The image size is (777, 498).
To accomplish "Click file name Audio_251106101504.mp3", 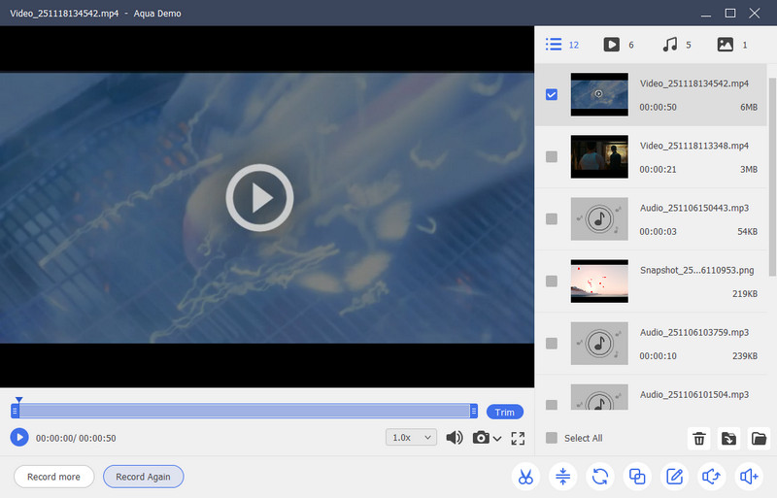I will (x=693, y=395).
